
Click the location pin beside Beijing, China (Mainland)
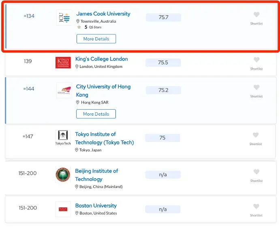pyautogui.click(x=77, y=186)
